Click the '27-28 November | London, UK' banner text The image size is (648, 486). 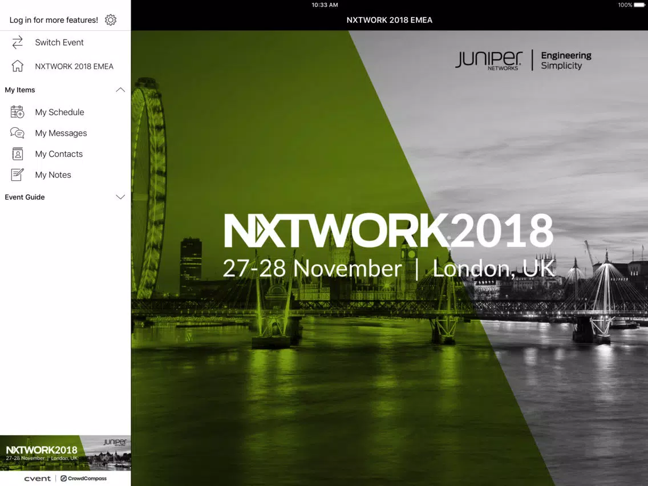[x=388, y=269]
